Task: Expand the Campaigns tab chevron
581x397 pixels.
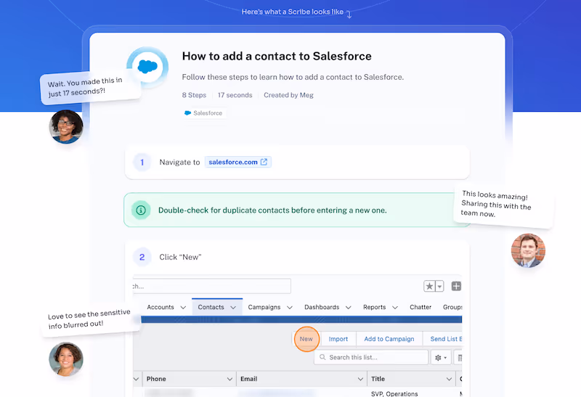Action: (x=290, y=308)
